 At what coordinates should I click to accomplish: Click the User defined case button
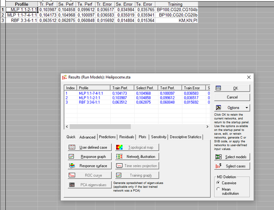point(90,148)
